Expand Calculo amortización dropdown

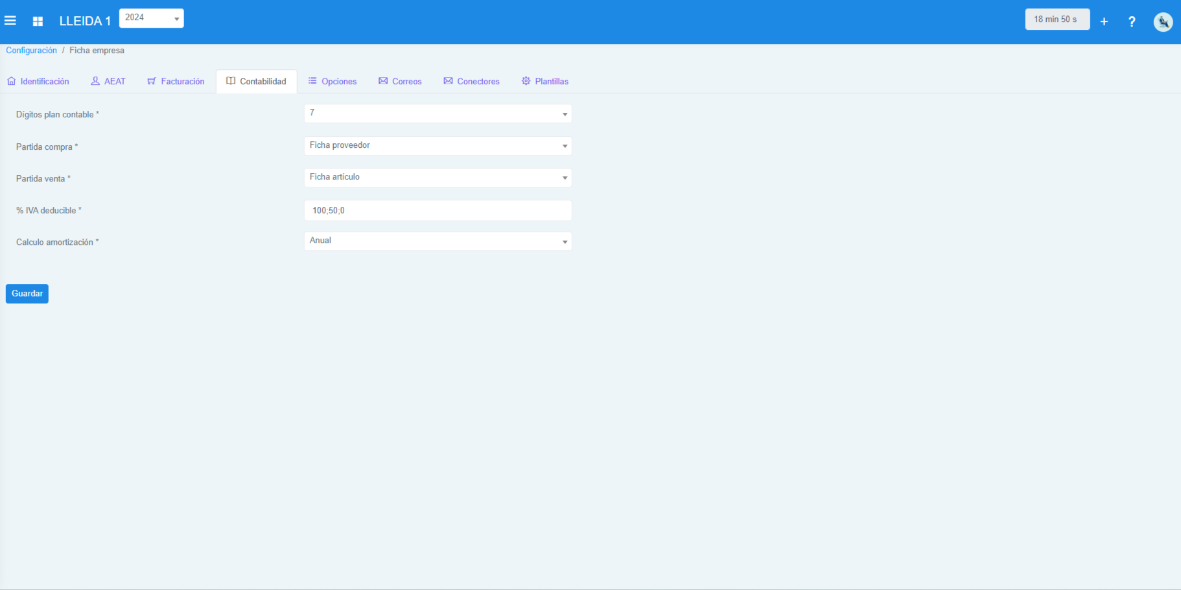pyautogui.click(x=438, y=241)
